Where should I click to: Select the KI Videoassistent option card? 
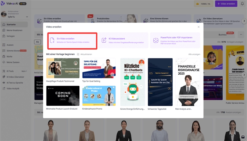[x=123, y=40]
